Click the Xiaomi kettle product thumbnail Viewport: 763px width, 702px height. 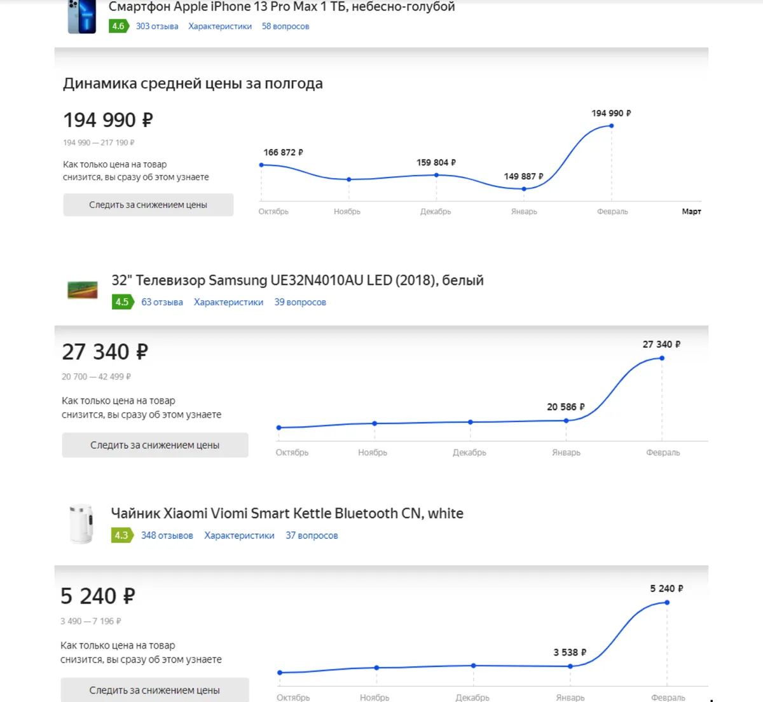point(81,524)
